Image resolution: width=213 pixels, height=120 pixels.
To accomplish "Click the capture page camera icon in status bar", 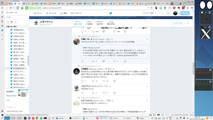I will coord(150,115).
